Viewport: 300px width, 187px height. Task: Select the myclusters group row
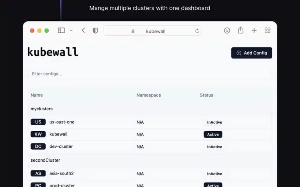[x=150, y=109]
